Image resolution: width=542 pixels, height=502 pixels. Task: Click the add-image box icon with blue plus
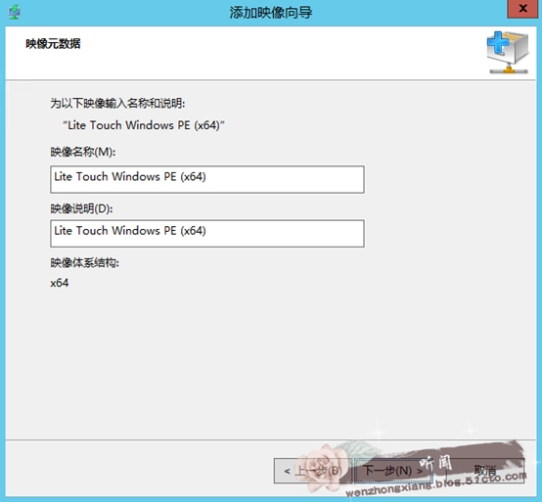508,52
